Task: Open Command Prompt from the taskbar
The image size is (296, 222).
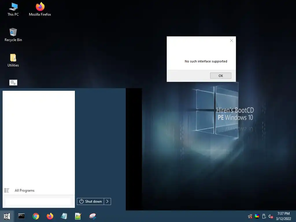Action: (21, 216)
